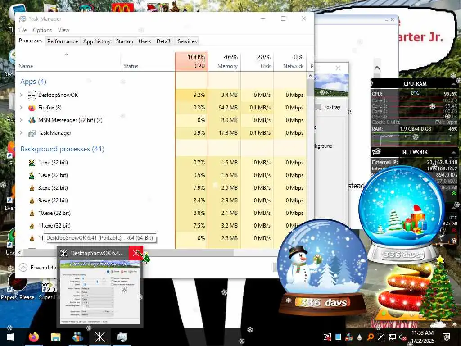Select the 1.exe row with 0.7% CPU
Screen dimensions: 461x346
(161, 163)
